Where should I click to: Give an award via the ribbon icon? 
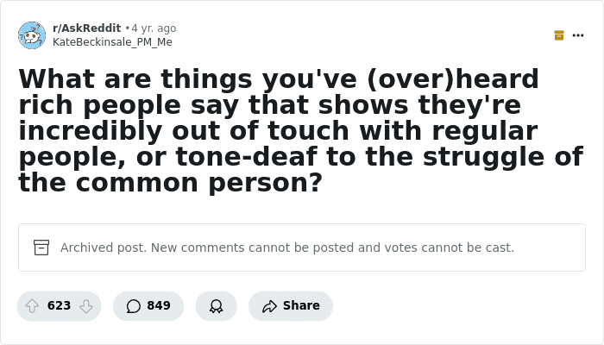[x=216, y=306]
